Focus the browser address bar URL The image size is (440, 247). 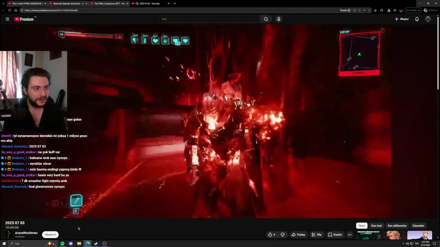tap(179, 10)
